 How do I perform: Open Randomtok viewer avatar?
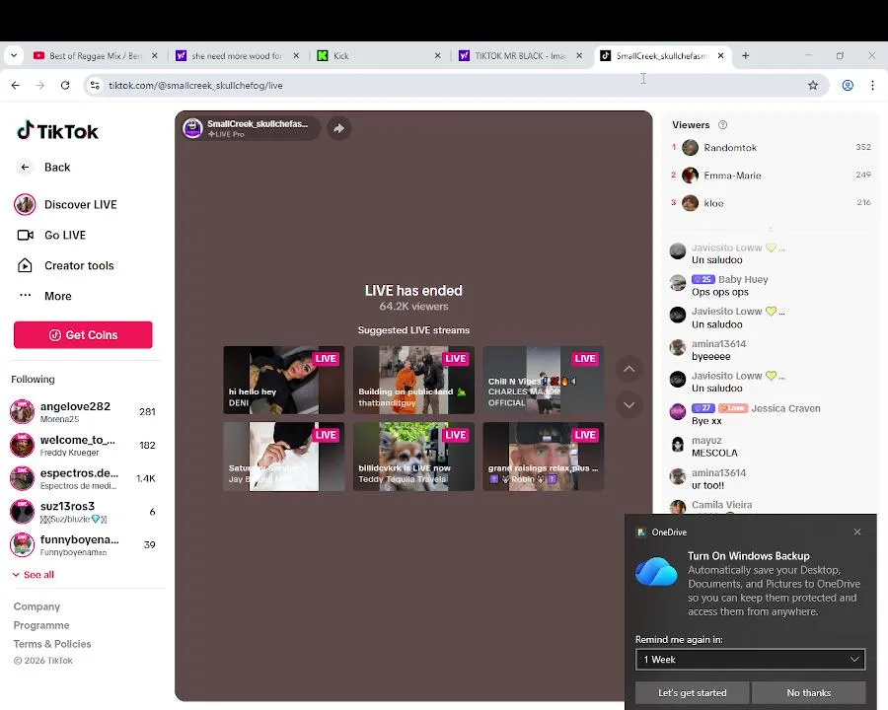coord(690,148)
